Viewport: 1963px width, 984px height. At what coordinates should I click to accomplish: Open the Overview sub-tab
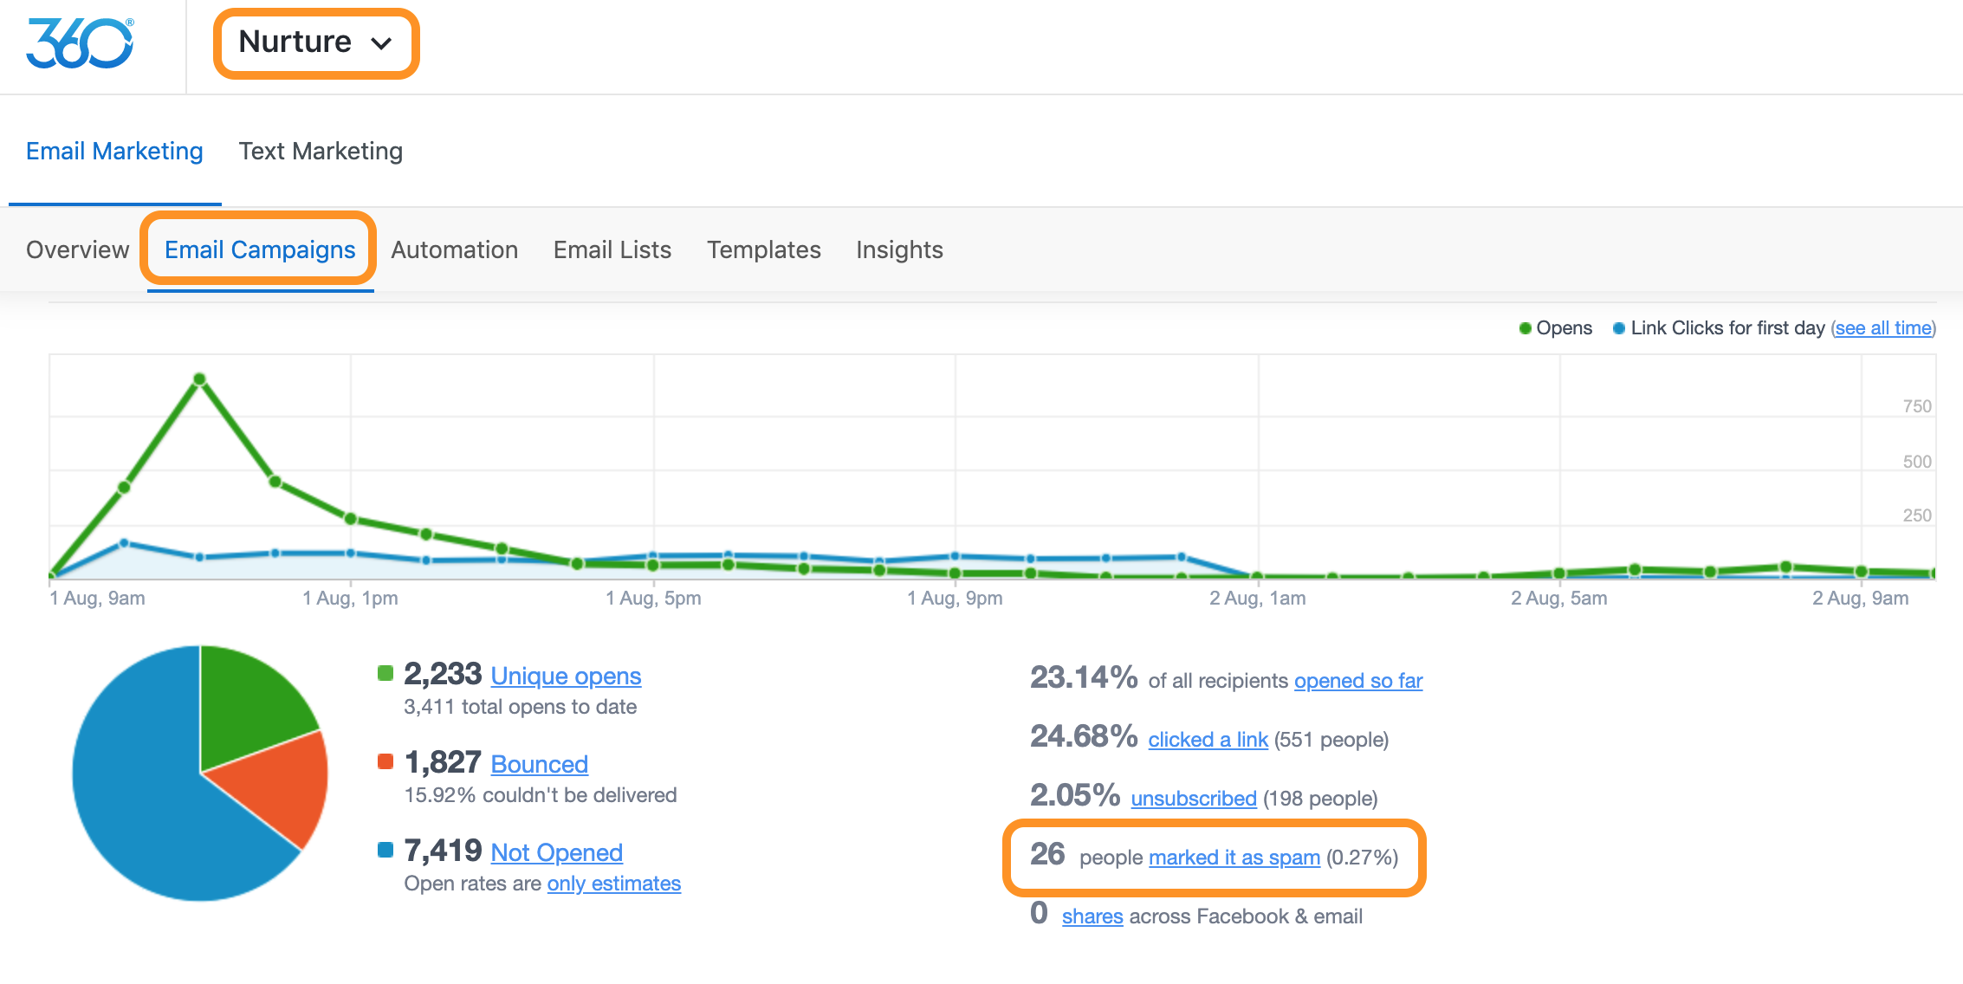pyautogui.click(x=77, y=249)
